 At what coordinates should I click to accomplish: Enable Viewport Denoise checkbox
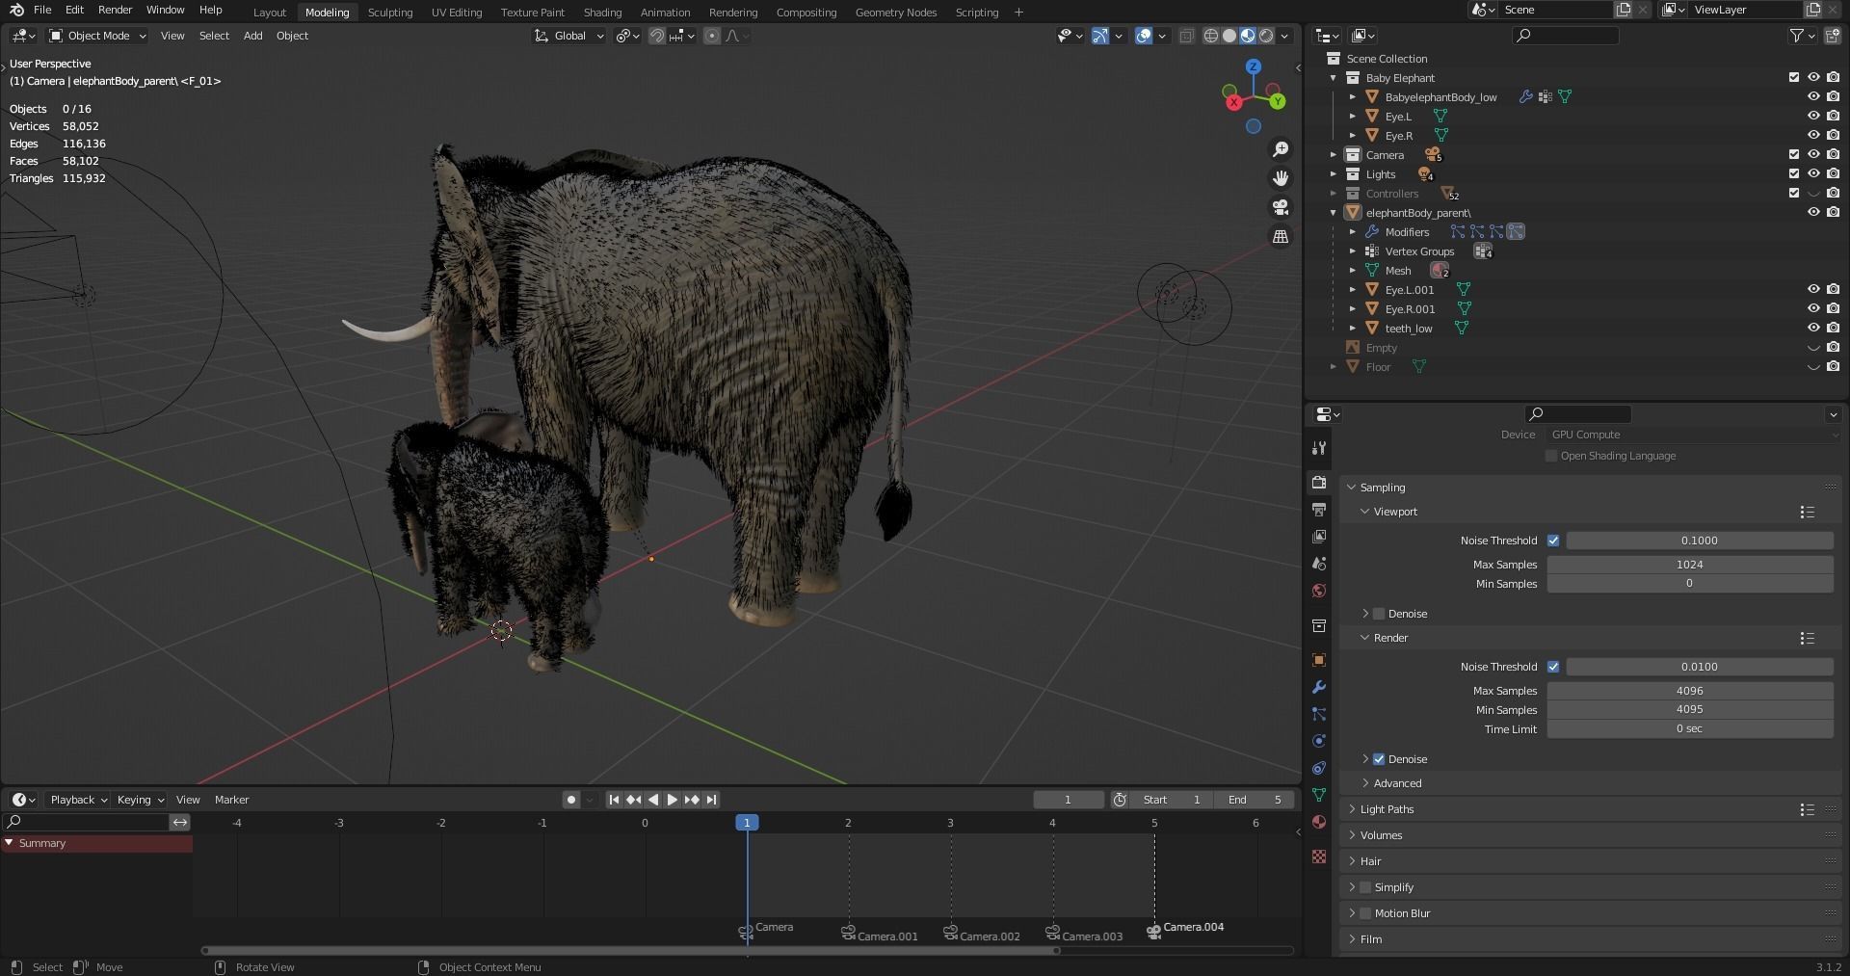point(1379,614)
